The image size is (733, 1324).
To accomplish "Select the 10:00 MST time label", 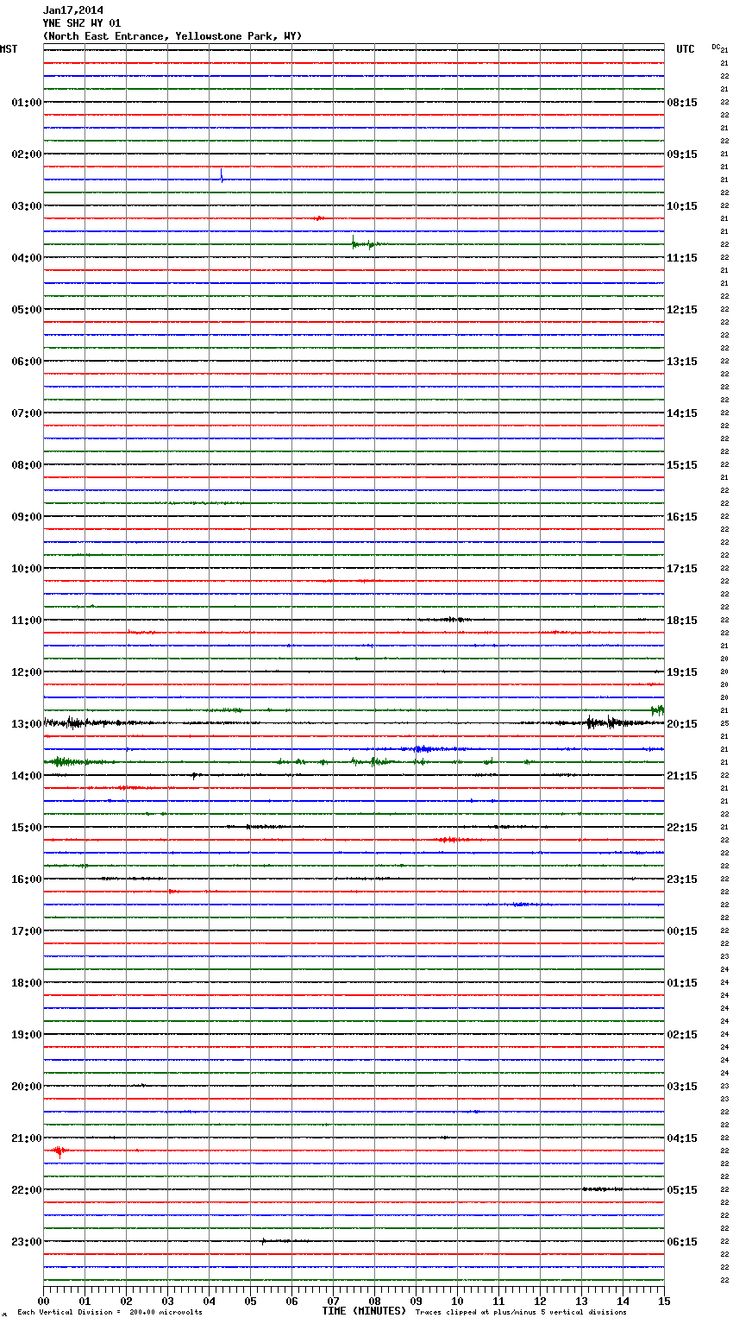I will 26,569.
